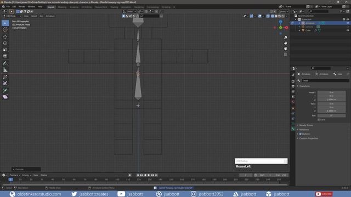Click the red X axis gizmo circle
Viewport: 351px width, 197px height.
point(286,28)
